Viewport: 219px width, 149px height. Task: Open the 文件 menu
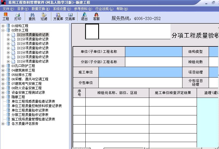(x=8, y=9)
